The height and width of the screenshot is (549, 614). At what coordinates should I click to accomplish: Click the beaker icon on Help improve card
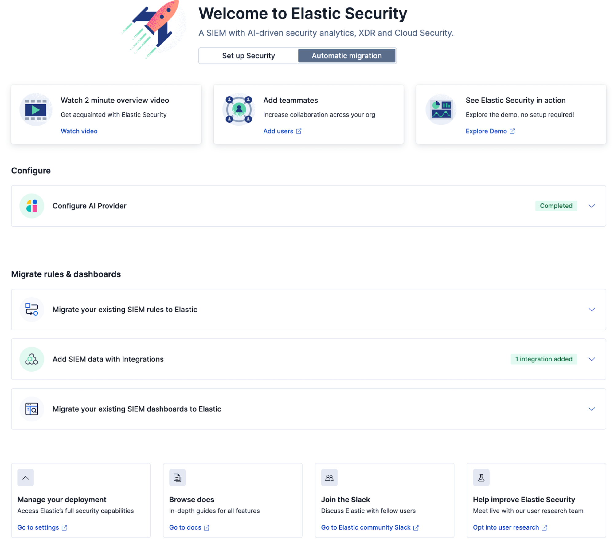point(481,478)
